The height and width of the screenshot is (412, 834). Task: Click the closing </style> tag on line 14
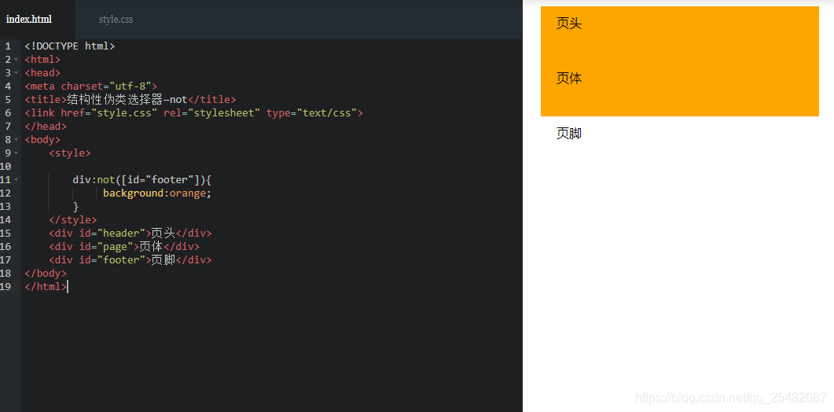click(73, 220)
